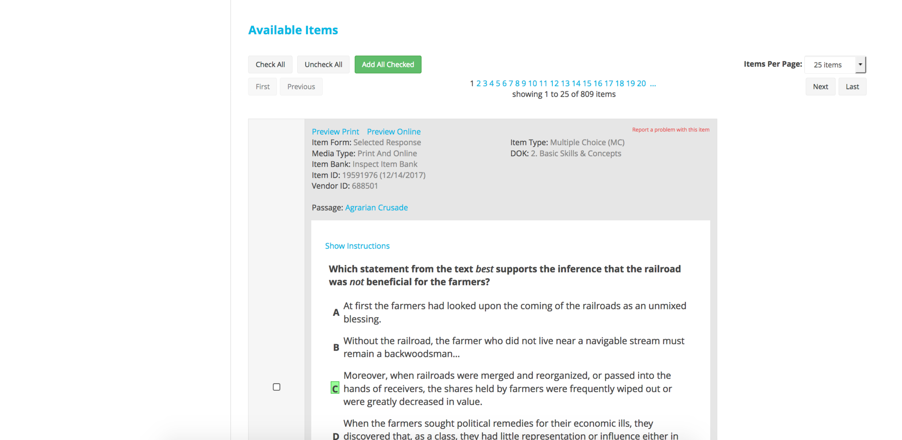Open Preview Online for the item
The height and width of the screenshot is (440, 902).
point(393,132)
